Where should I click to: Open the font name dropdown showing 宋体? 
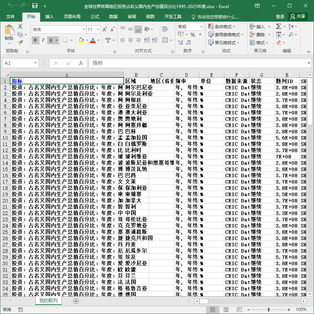pos(84,30)
